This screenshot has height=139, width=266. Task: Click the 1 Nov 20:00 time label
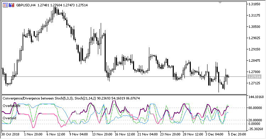coord(33,134)
